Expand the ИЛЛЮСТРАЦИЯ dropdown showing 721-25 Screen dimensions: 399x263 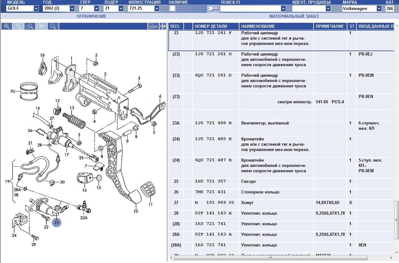(157, 9)
